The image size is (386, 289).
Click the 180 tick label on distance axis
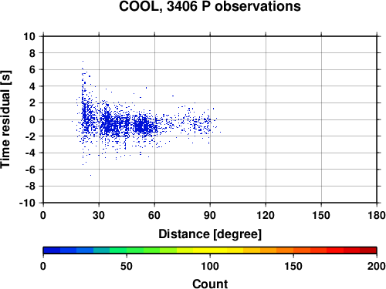click(x=377, y=215)
